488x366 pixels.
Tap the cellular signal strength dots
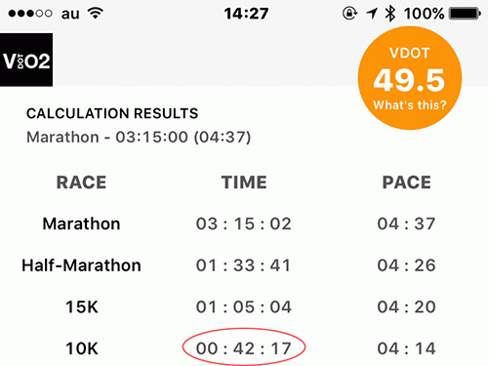pos(30,14)
